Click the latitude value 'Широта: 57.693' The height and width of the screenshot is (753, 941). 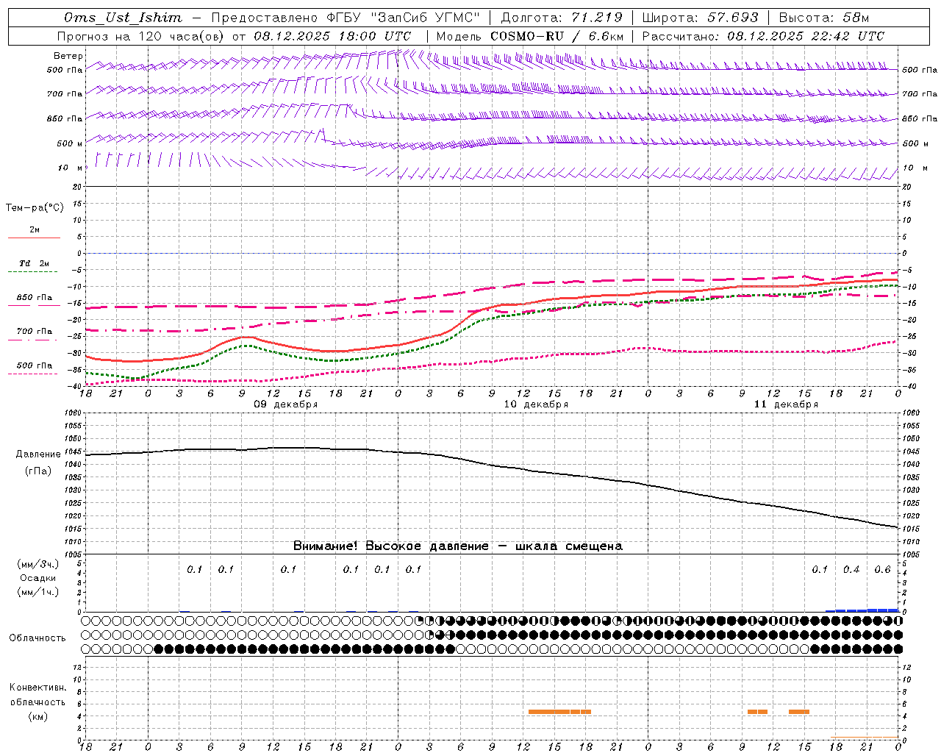(x=700, y=18)
